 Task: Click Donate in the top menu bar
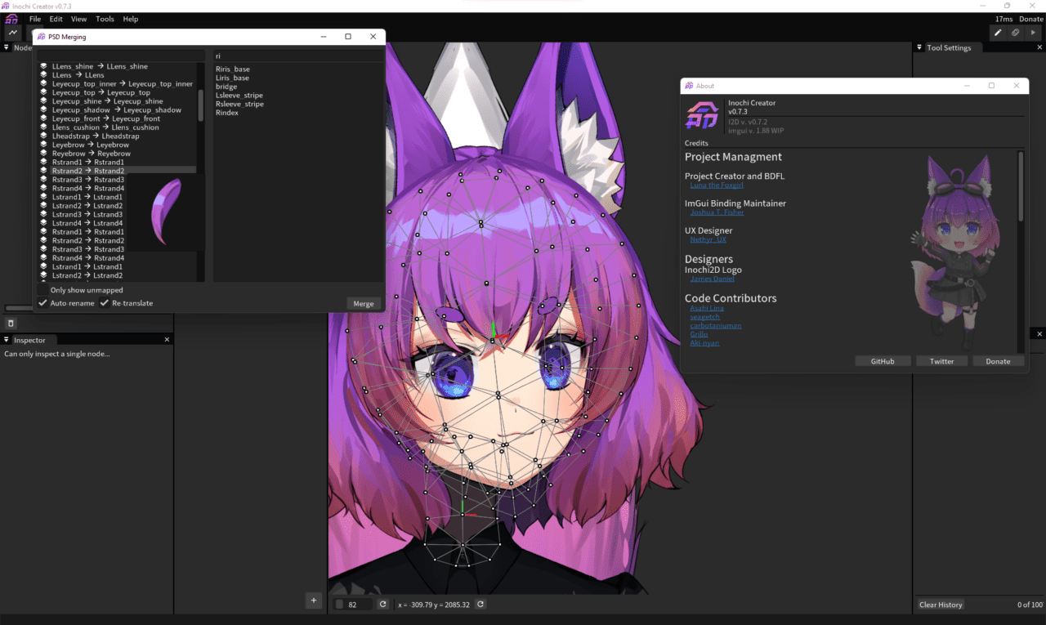pyautogui.click(x=1031, y=19)
